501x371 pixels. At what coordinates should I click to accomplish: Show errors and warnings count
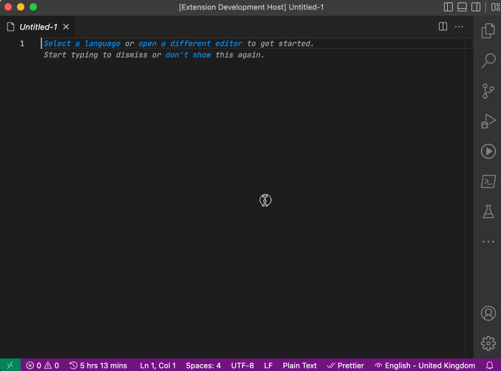coord(43,365)
